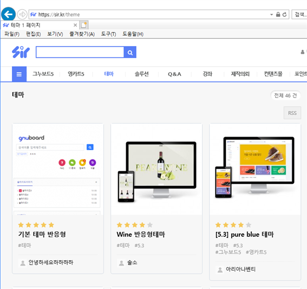Click the browser back arrow button

8,14
